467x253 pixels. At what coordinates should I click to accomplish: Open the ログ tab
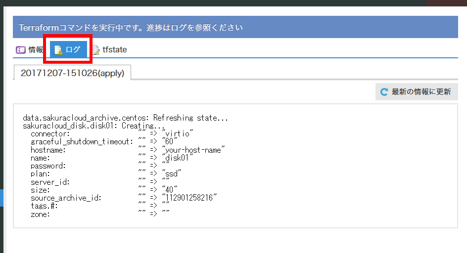point(68,50)
